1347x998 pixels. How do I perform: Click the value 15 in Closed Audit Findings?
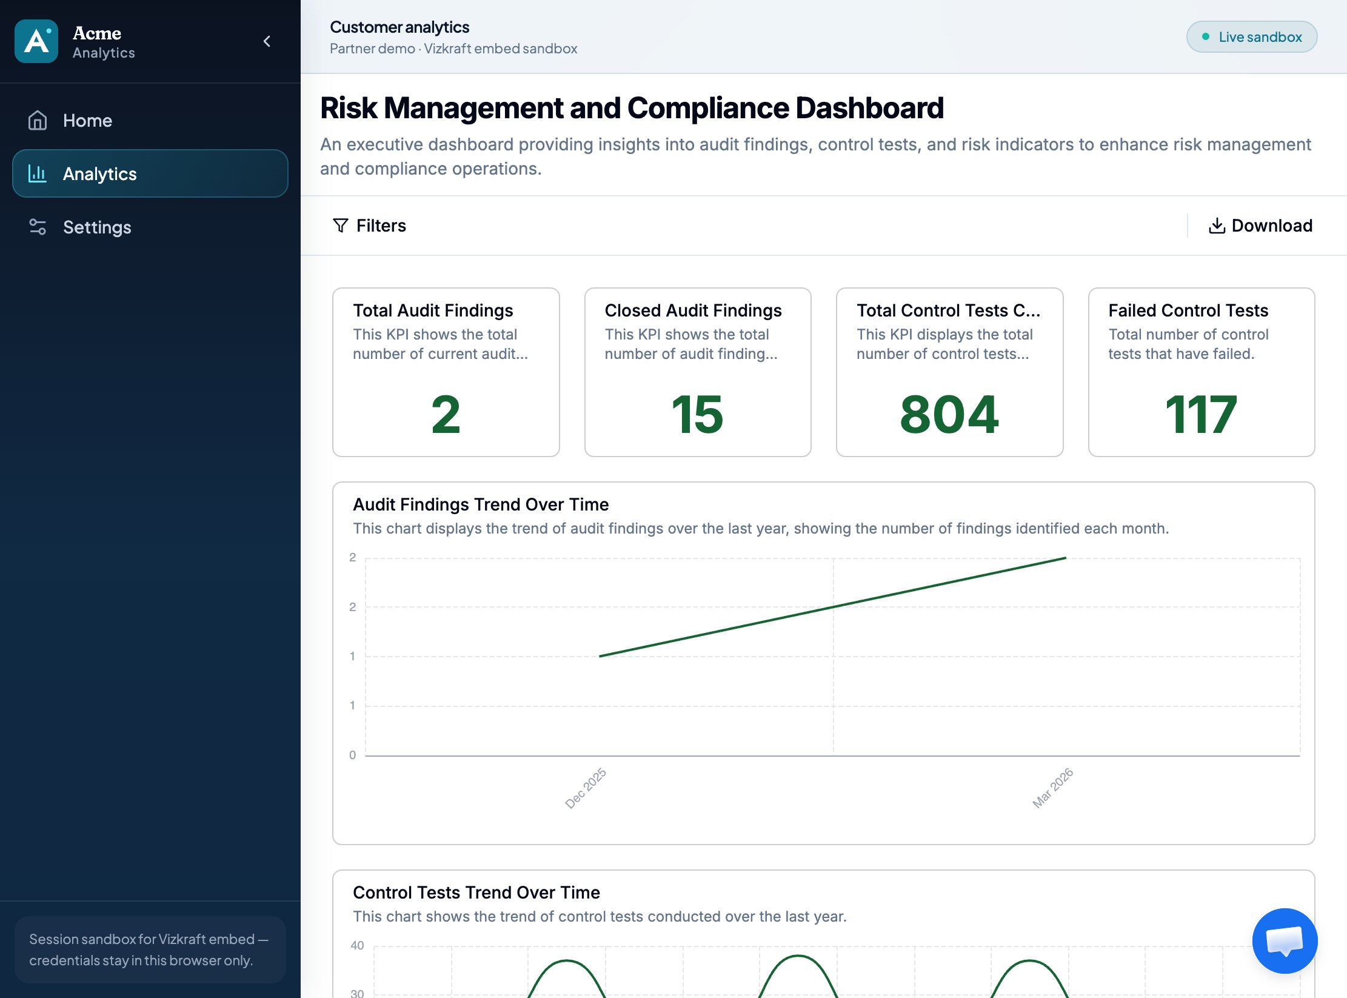(698, 415)
